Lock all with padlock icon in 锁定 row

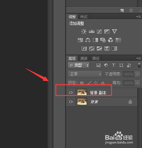click(x=103, y=83)
